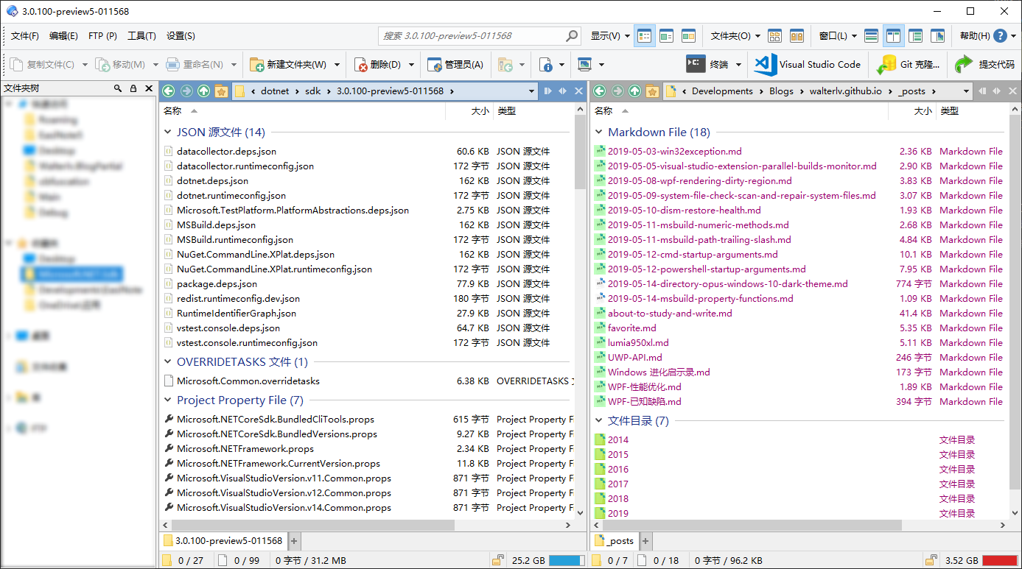Collapse the JSON 源文件 (14) group
Screen dimensions: 1022x569
(x=168, y=132)
